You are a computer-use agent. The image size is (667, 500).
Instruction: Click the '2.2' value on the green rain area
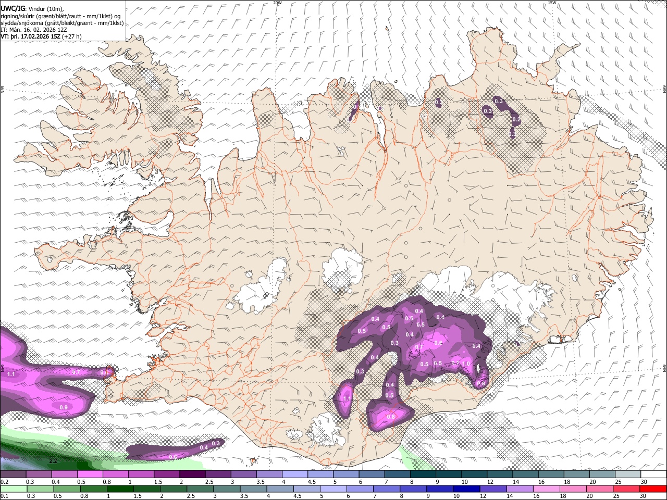point(53,461)
